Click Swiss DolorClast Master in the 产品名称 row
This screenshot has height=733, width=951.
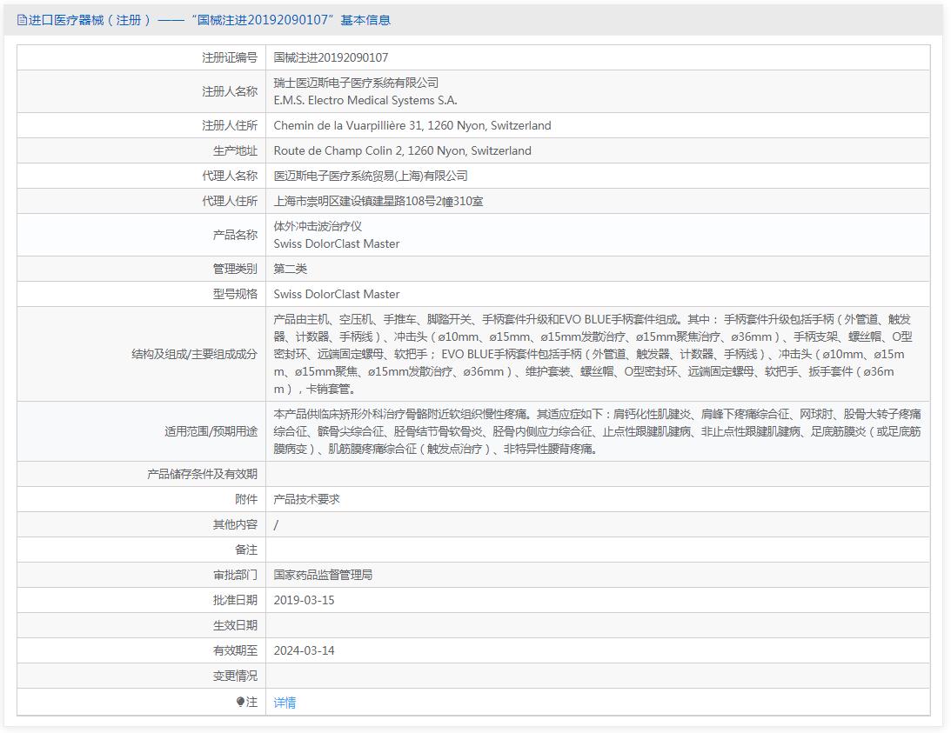pos(337,243)
